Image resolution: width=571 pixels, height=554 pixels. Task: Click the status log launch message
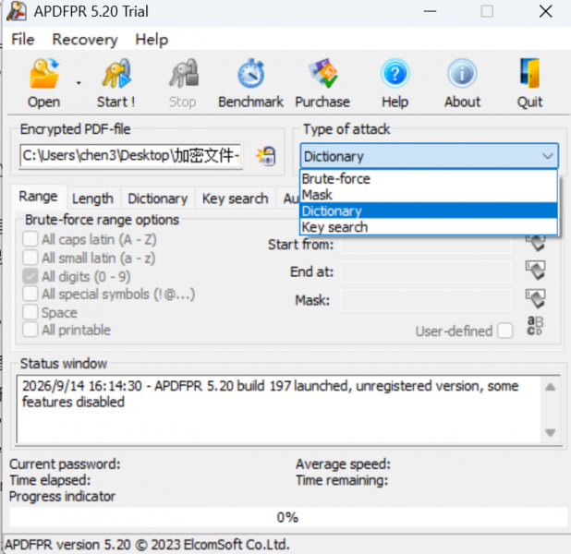click(270, 394)
